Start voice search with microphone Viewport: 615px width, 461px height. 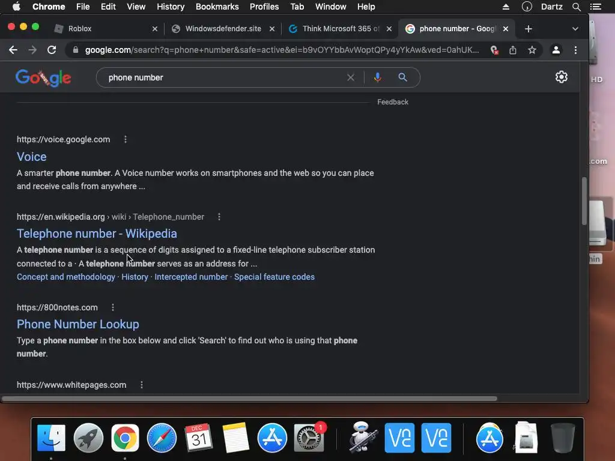coord(377,77)
